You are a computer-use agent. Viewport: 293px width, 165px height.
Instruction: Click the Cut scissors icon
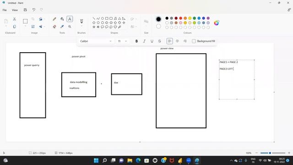pos(14,19)
